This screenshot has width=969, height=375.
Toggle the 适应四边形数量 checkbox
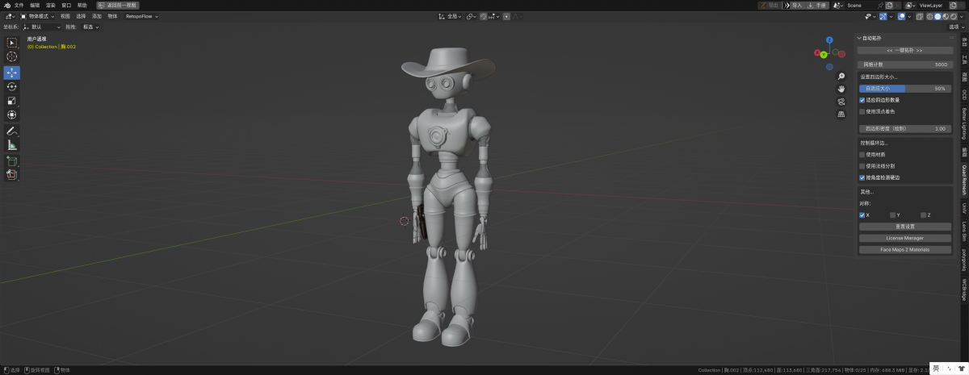point(862,100)
